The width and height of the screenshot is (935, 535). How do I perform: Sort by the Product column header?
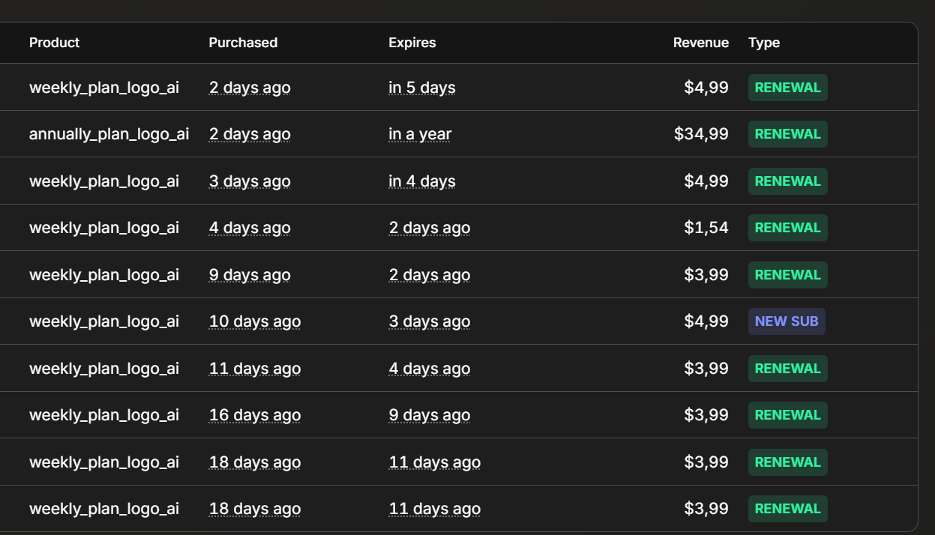click(54, 43)
